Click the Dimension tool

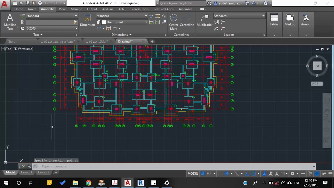coord(87,20)
